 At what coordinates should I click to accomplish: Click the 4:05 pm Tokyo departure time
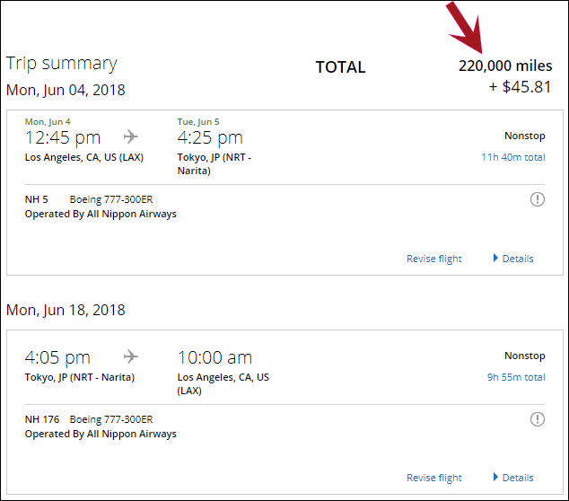[57, 357]
